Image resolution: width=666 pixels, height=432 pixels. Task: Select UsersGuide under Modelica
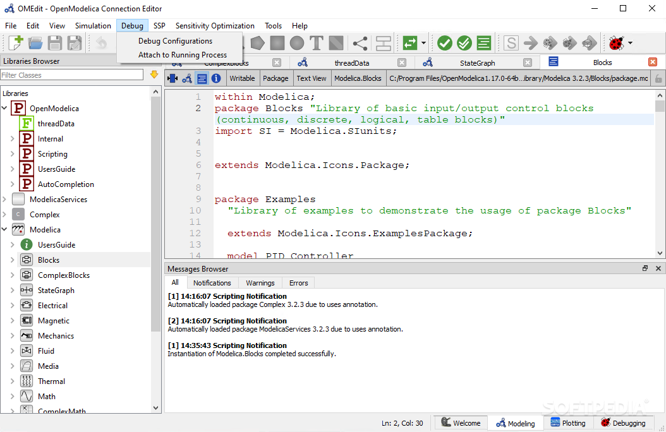click(x=56, y=244)
